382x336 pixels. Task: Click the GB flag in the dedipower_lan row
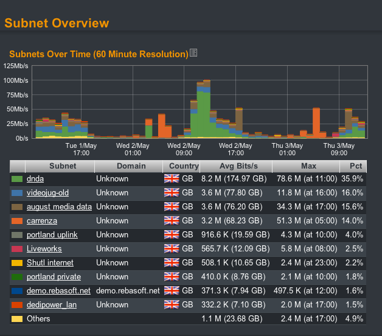click(172, 305)
